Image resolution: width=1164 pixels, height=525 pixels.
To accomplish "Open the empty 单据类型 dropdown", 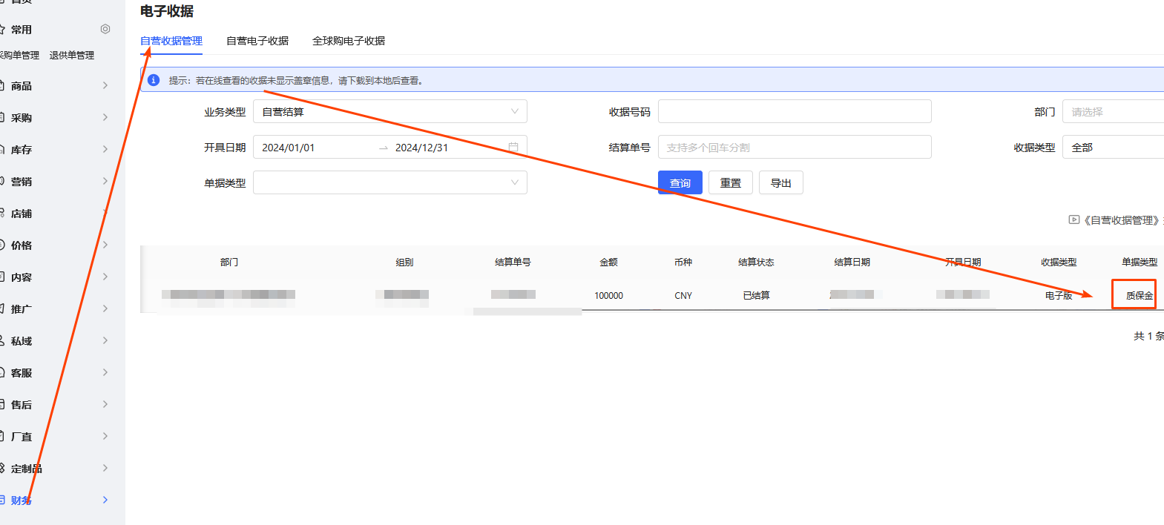I will pyautogui.click(x=389, y=182).
